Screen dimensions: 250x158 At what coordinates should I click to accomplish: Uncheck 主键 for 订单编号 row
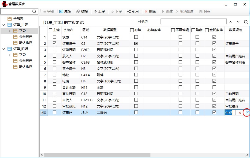55,43
